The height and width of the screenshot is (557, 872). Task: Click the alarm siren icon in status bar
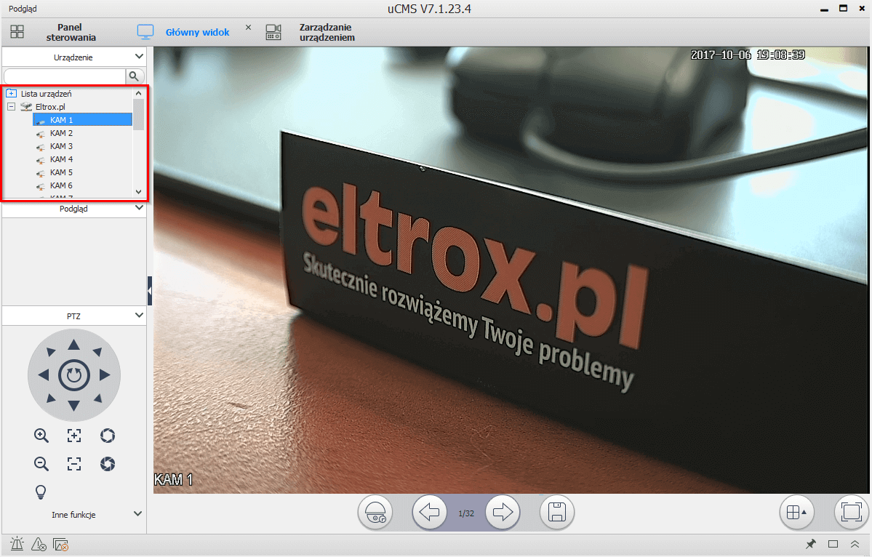tap(17, 544)
